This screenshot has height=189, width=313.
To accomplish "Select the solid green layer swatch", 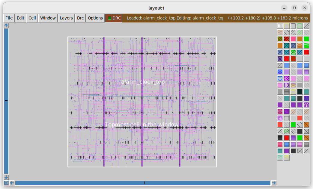I will [307, 39].
